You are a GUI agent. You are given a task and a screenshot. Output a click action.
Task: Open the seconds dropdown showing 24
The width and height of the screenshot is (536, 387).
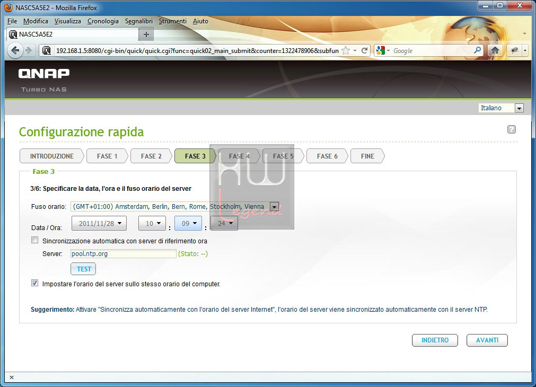coord(224,223)
